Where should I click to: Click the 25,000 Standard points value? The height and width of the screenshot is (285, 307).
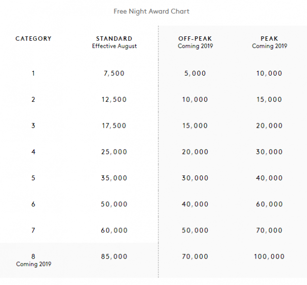coord(114,152)
